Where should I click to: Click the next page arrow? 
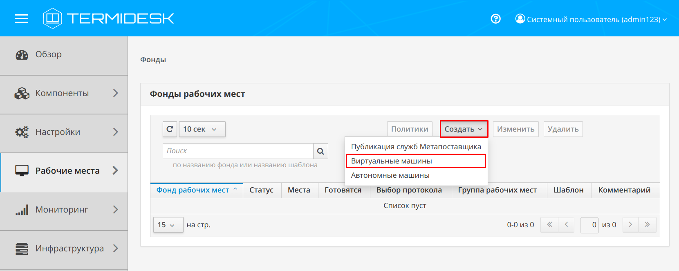click(x=630, y=225)
